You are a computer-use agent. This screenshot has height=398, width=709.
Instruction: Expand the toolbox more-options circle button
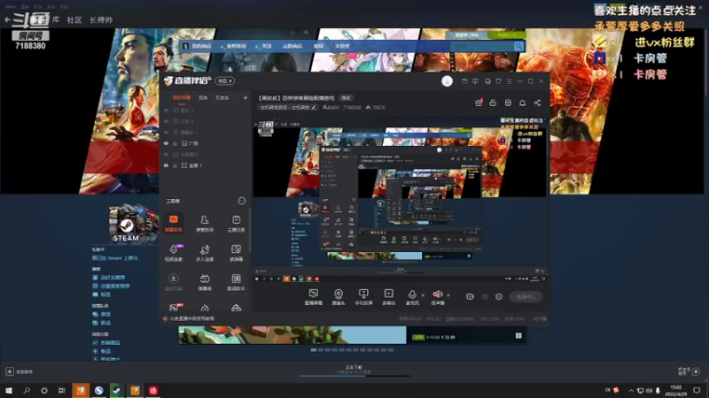[x=241, y=201]
